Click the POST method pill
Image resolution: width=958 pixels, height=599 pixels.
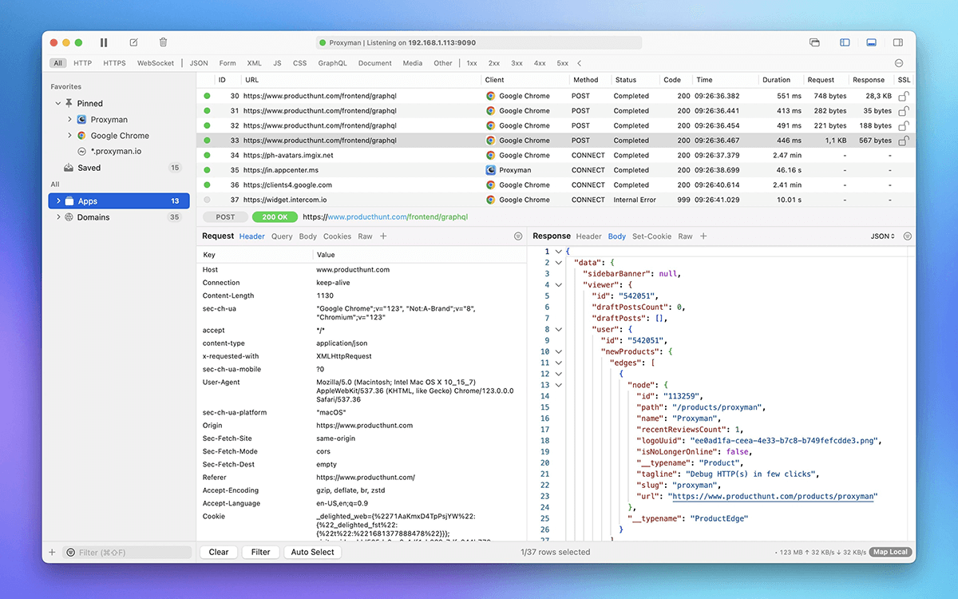(x=225, y=216)
